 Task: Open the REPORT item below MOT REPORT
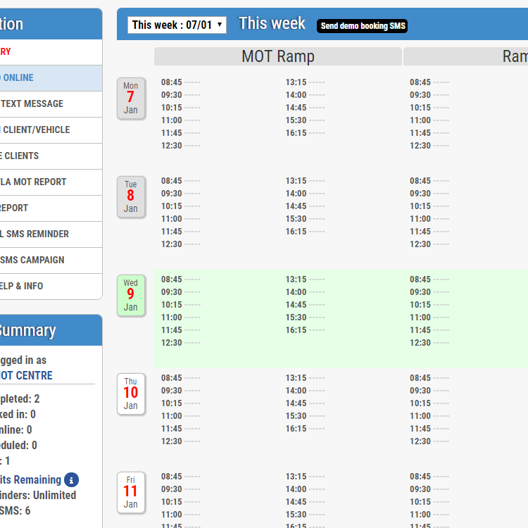click(51, 208)
